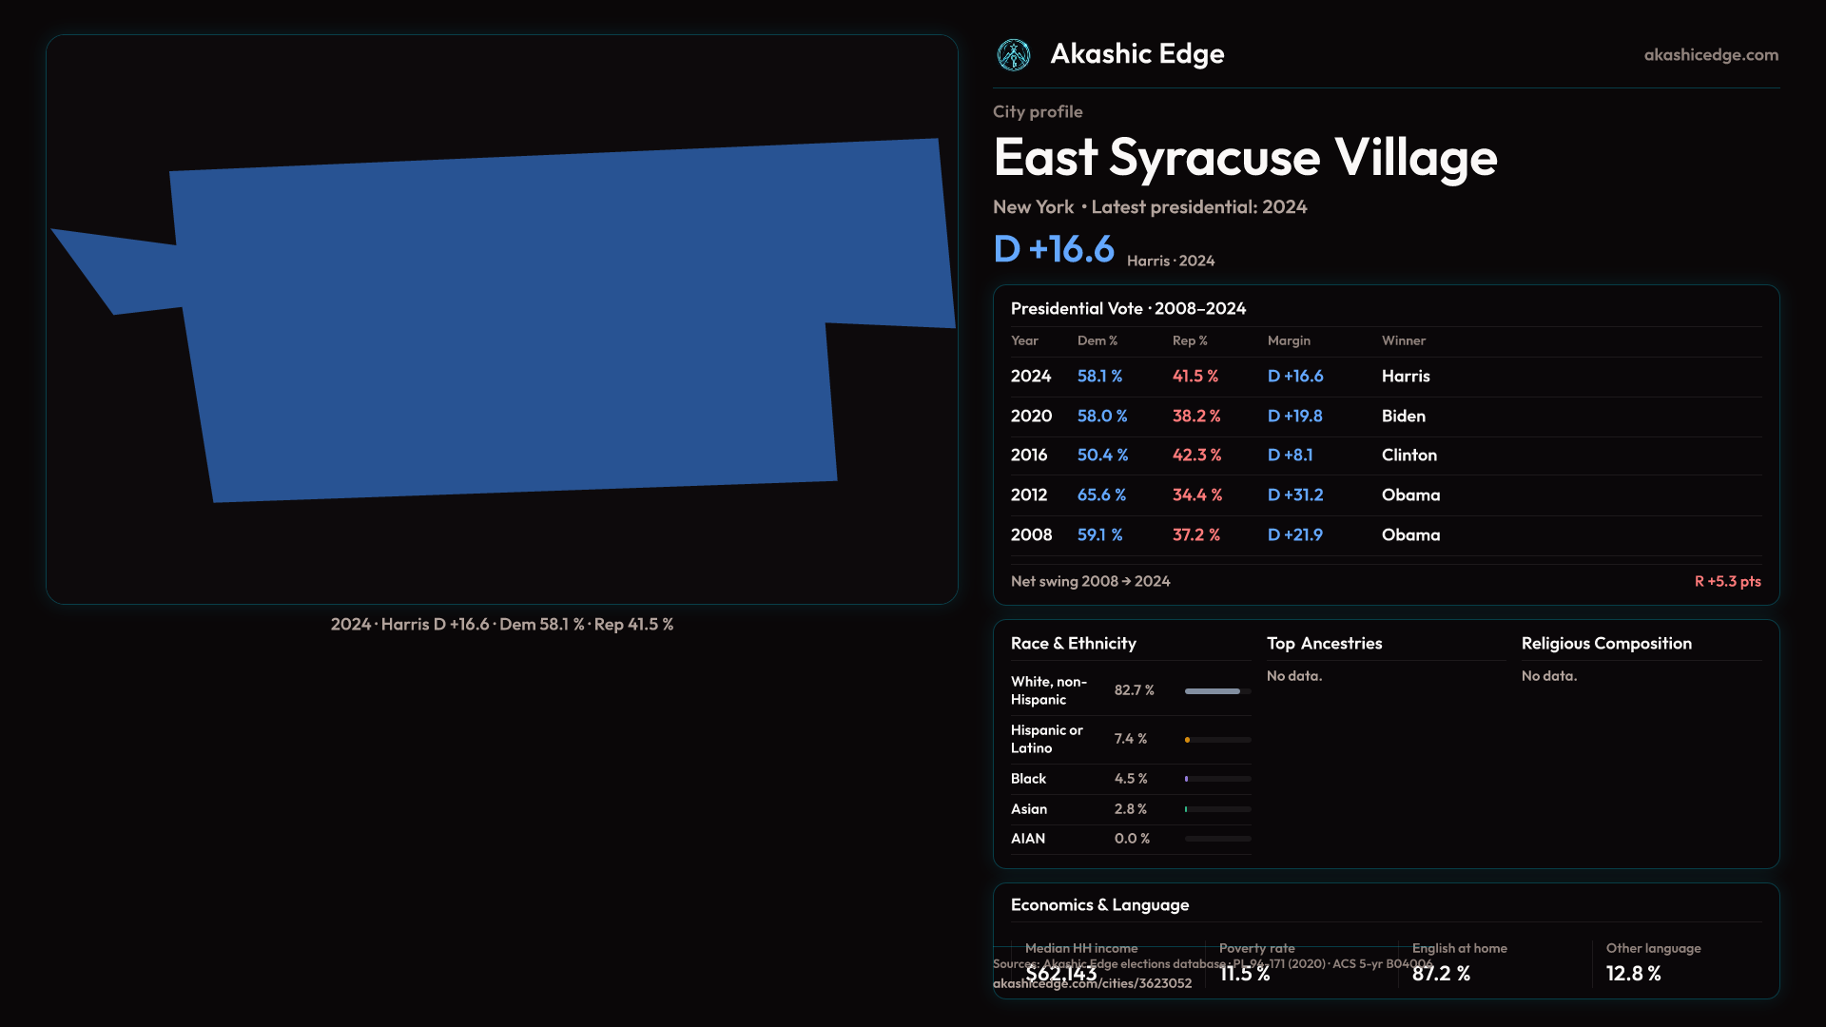This screenshot has height=1027, width=1826.
Task: Click the Other language 12.8 % stat
Action: 1633,974
